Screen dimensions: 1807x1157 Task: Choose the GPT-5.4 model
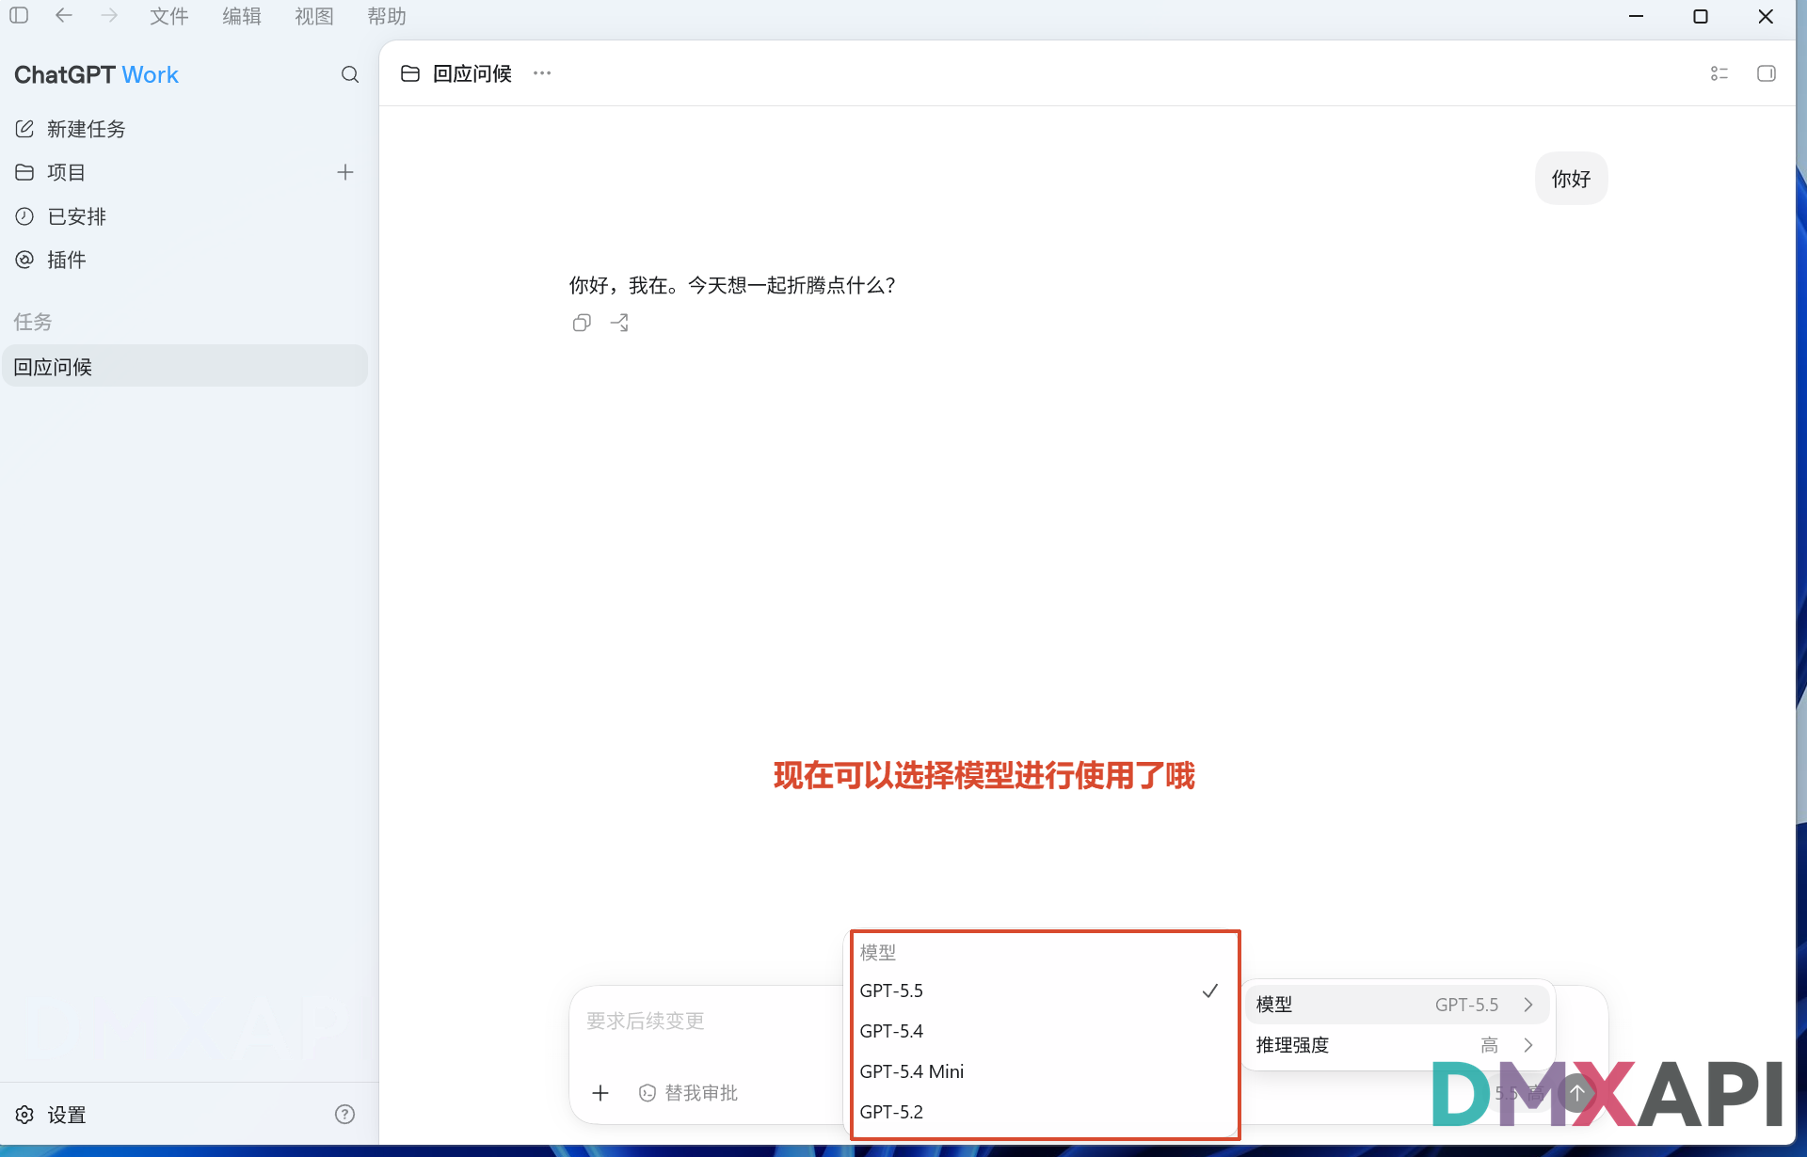click(x=1040, y=1031)
